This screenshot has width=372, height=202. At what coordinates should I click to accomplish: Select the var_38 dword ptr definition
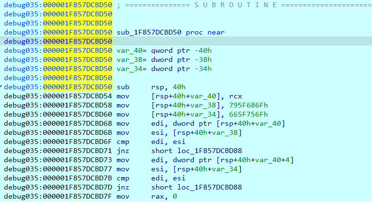tap(164, 59)
